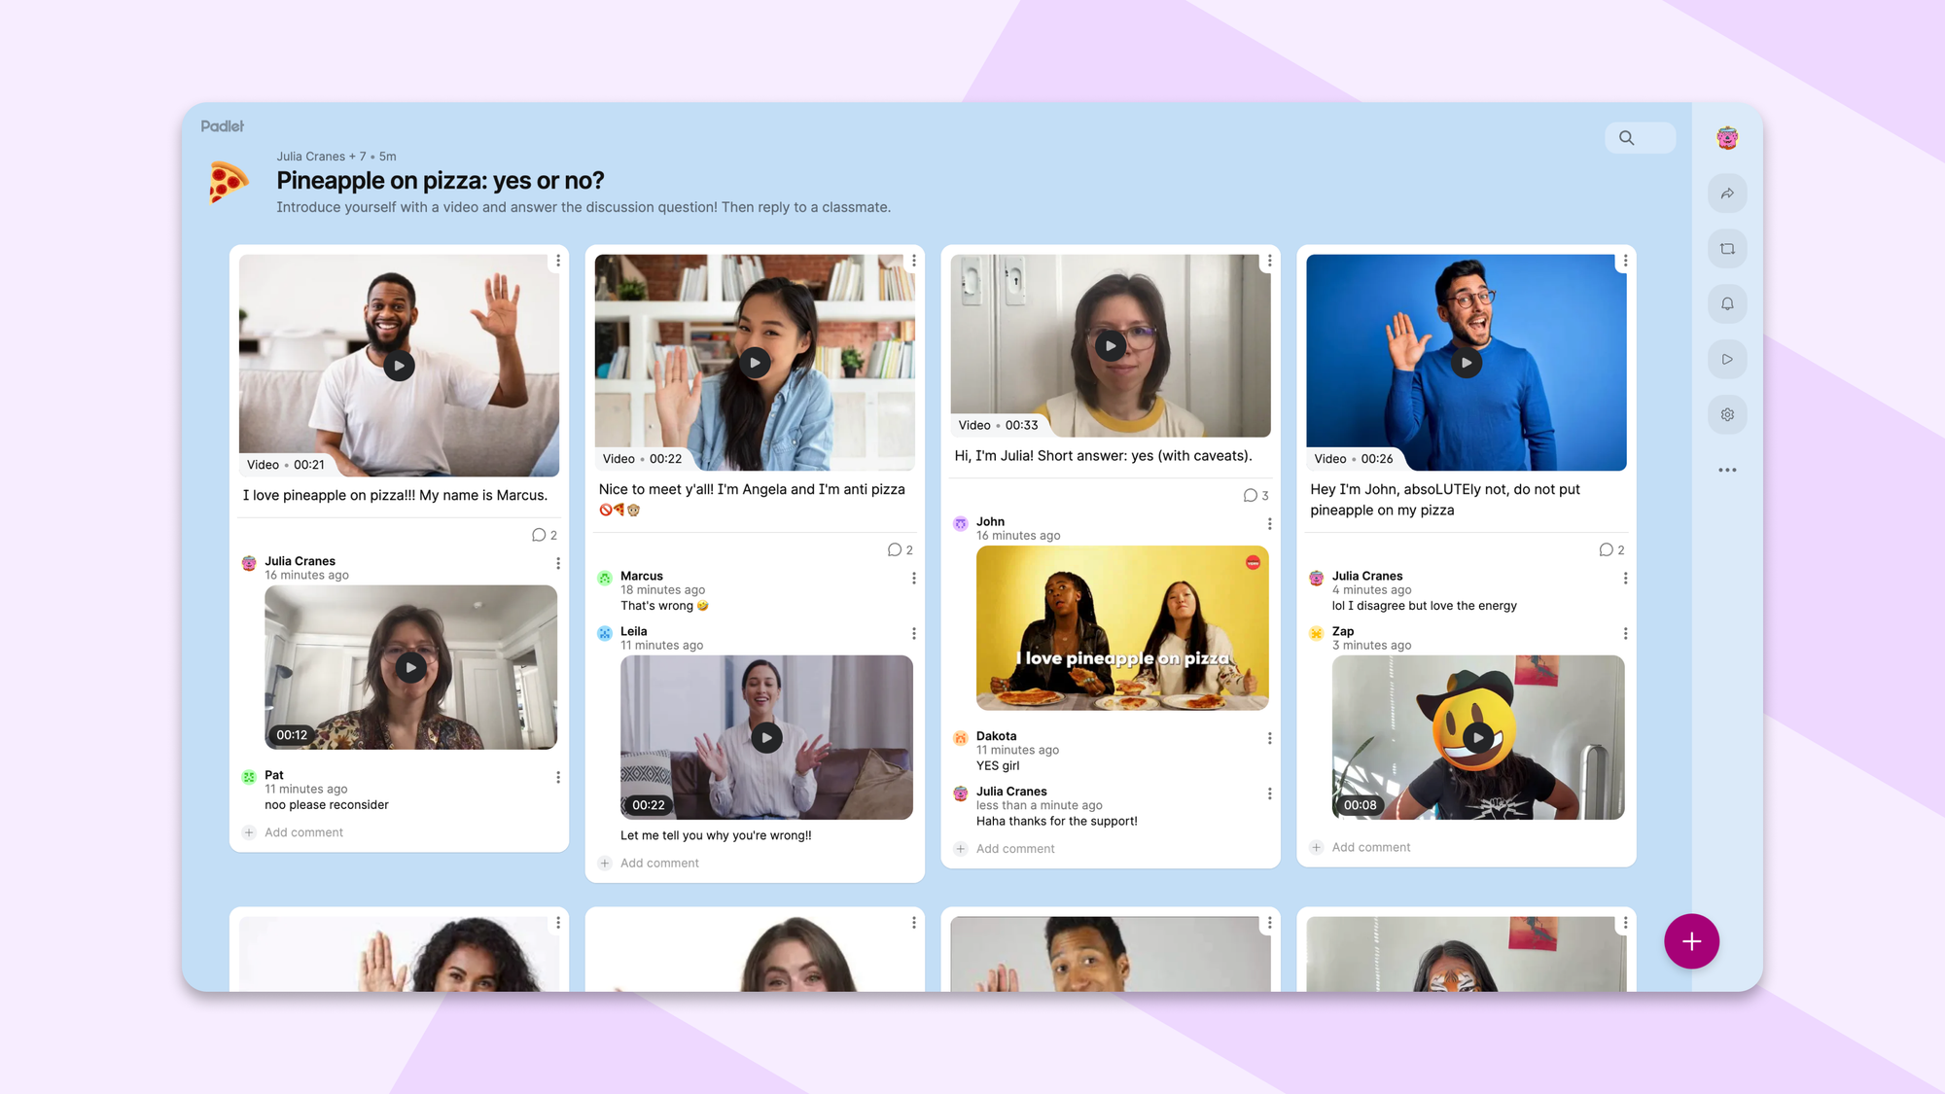
Task: Open notifications bell icon
Action: pyautogui.click(x=1727, y=304)
